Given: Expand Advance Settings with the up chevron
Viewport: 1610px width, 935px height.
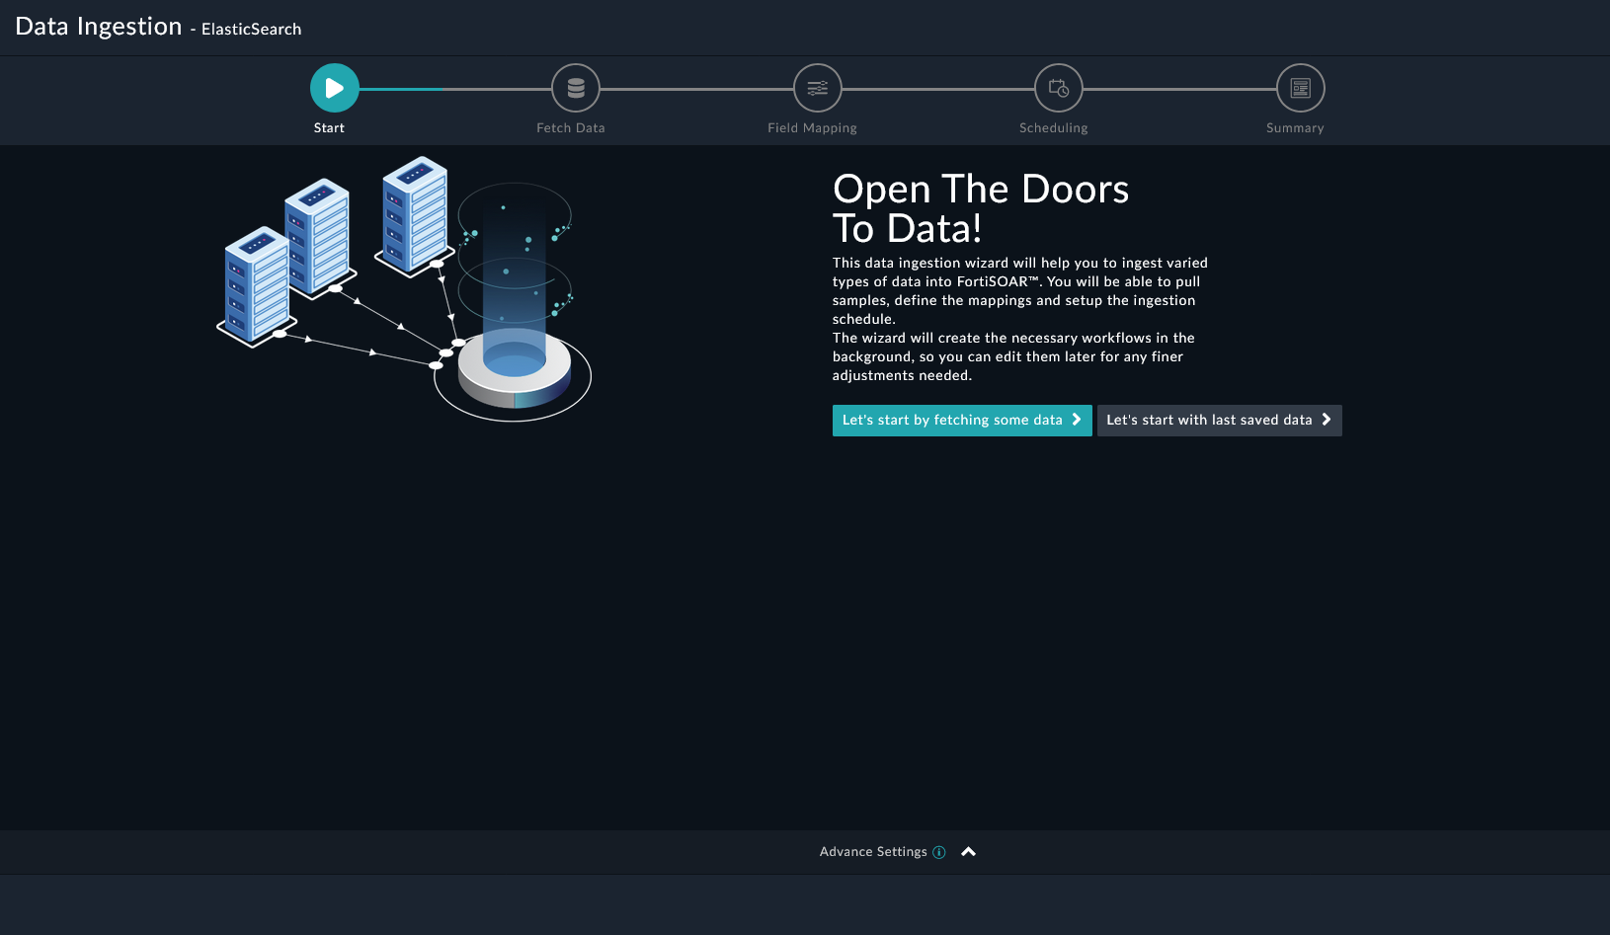Looking at the screenshot, I should (x=969, y=852).
